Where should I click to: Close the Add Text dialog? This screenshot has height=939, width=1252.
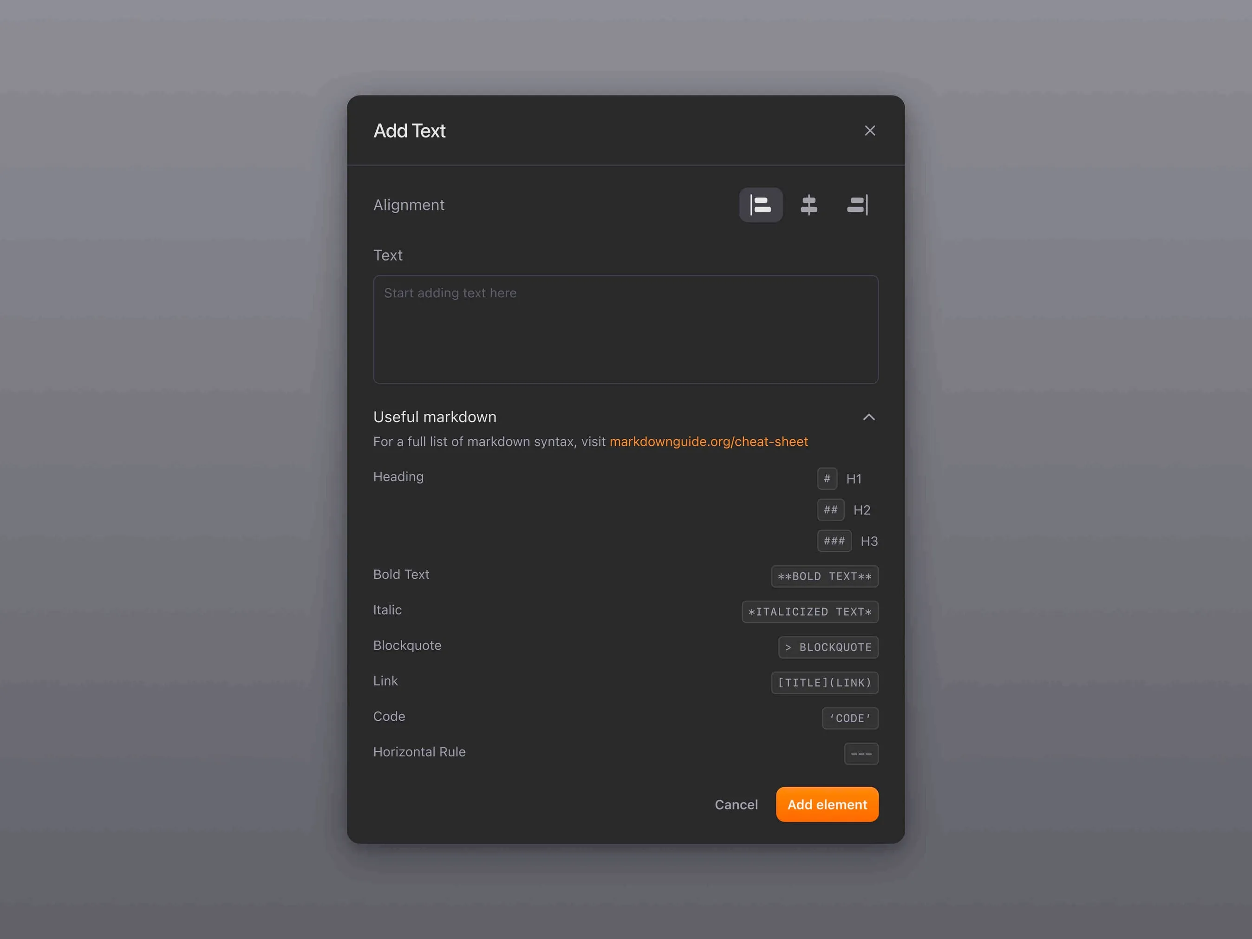870,131
